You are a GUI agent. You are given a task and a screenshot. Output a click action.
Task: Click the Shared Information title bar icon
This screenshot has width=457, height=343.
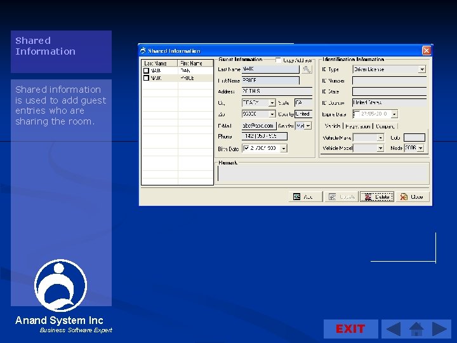pyautogui.click(x=143, y=51)
